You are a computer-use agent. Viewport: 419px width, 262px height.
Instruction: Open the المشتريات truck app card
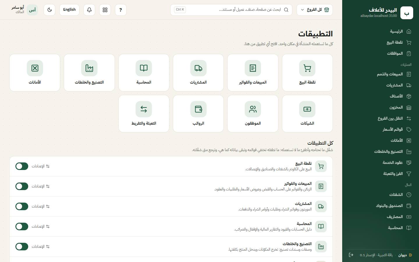(x=198, y=72)
